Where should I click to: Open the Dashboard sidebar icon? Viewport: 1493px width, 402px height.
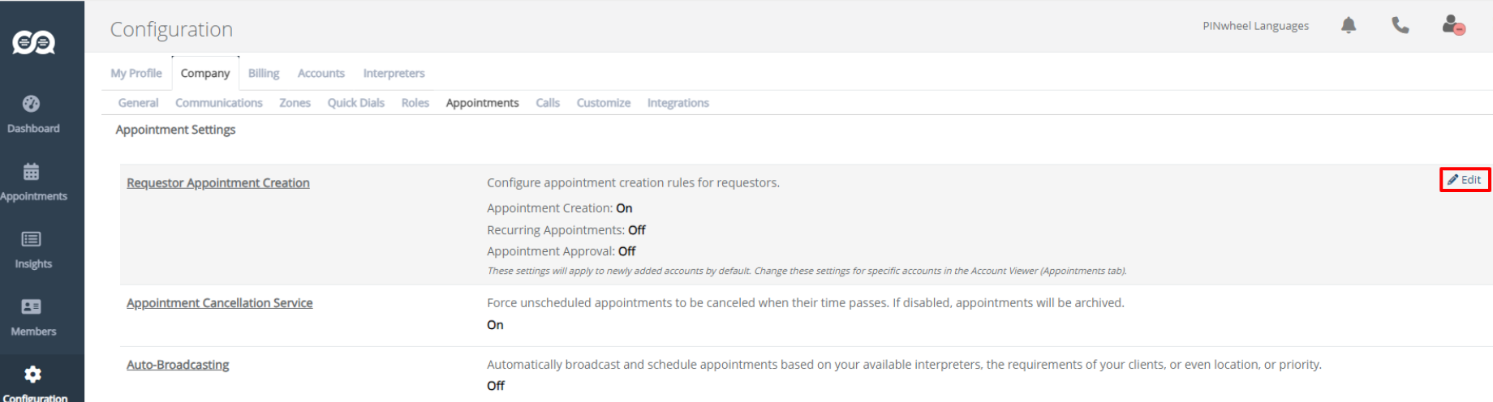(31, 104)
